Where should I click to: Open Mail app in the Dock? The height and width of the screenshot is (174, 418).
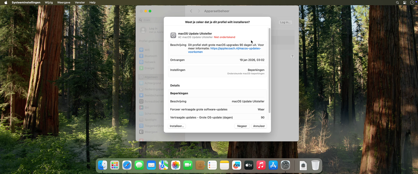click(151, 165)
